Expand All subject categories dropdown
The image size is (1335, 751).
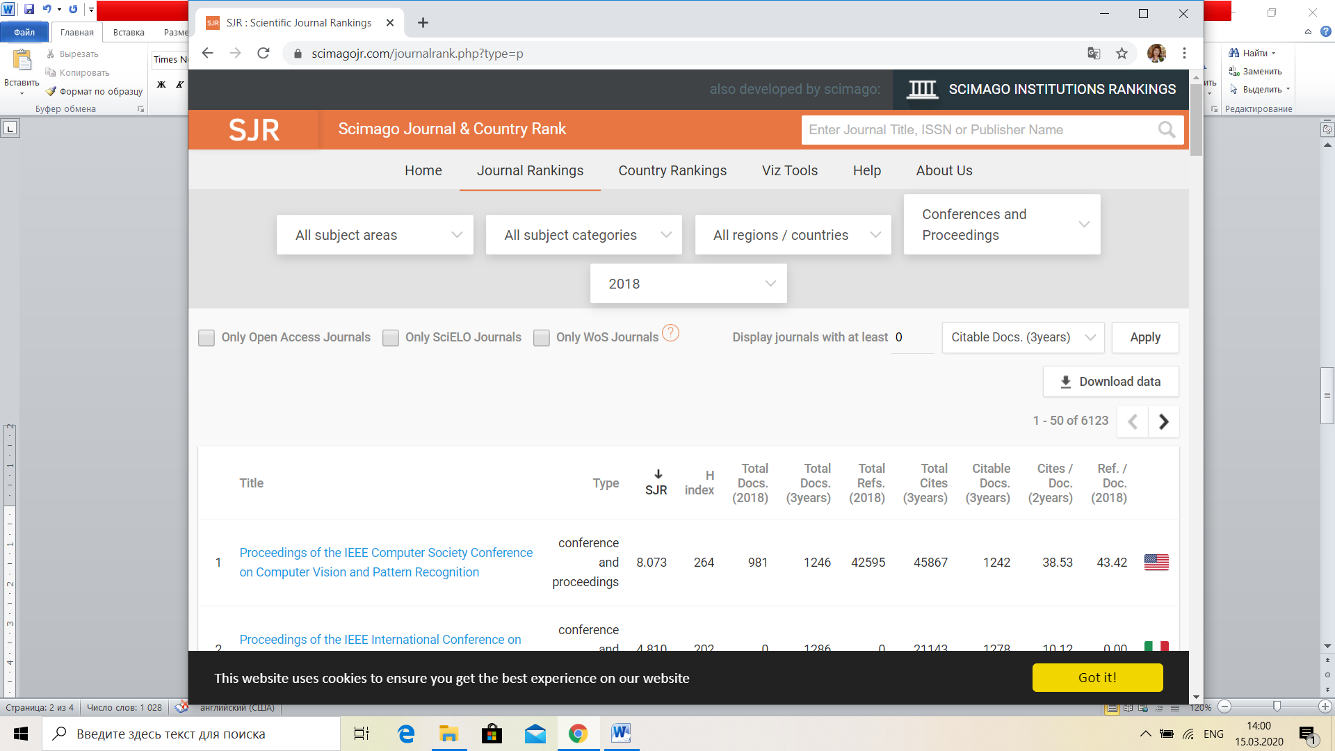[584, 235]
